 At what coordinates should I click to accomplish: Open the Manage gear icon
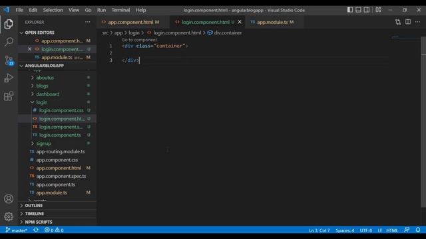pos(9,216)
